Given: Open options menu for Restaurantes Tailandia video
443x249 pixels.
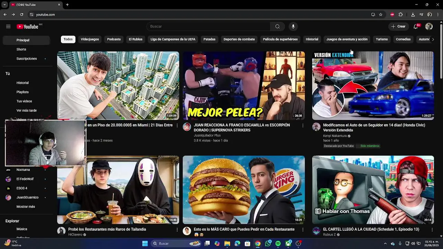Looking at the screenshot, I should tap(177, 230).
